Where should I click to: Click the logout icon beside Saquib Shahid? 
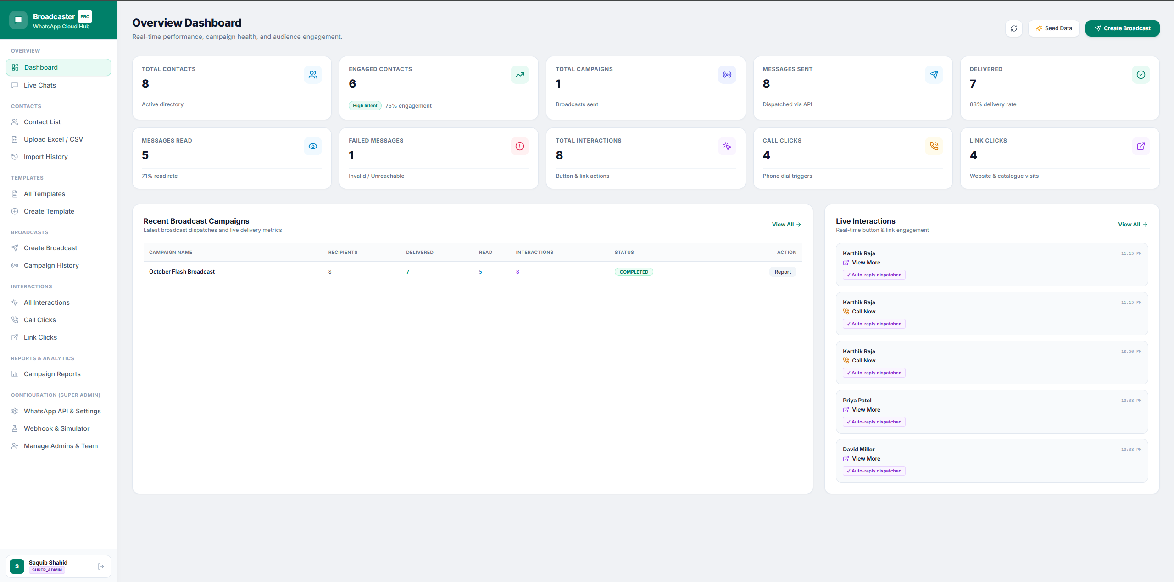tap(101, 566)
